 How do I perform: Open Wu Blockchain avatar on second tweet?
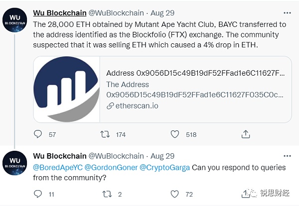pyautogui.click(x=15, y=163)
